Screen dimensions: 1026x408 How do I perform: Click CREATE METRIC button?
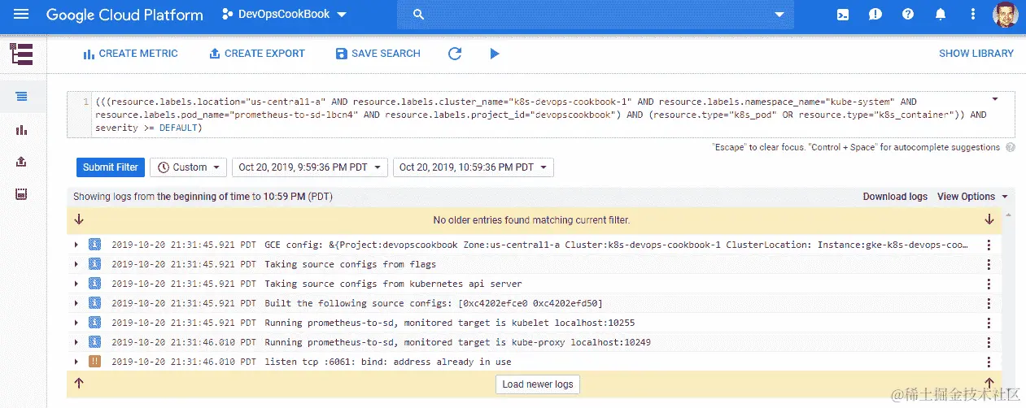[130, 54]
